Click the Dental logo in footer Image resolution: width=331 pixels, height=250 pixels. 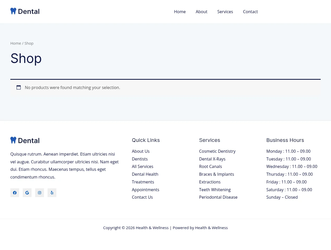coord(25,140)
